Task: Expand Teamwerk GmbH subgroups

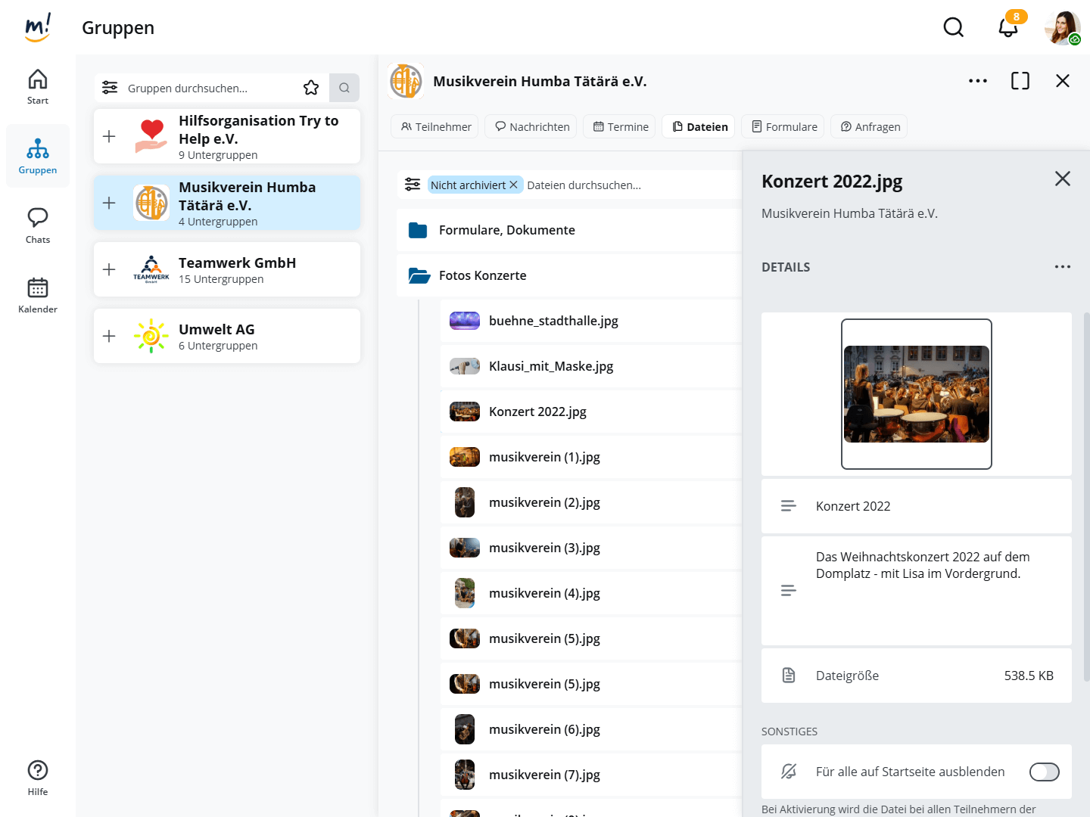Action: click(x=109, y=269)
